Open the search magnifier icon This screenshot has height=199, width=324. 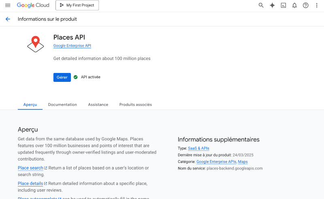[x=261, y=5]
